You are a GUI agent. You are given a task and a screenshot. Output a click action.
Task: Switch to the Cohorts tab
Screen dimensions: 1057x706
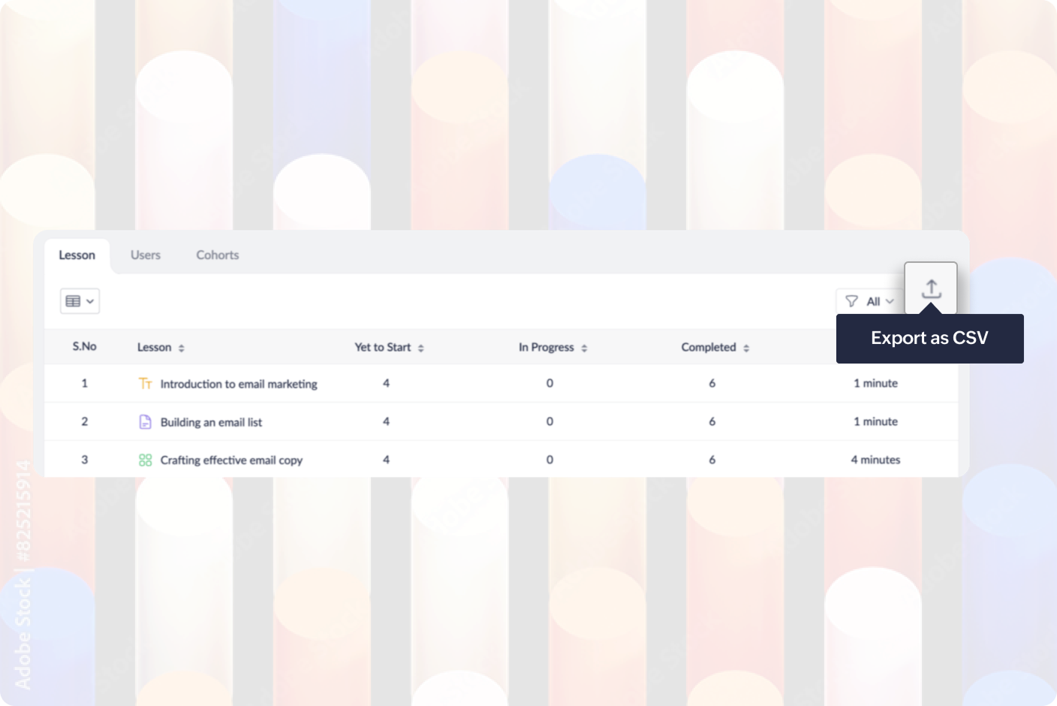pos(217,255)
